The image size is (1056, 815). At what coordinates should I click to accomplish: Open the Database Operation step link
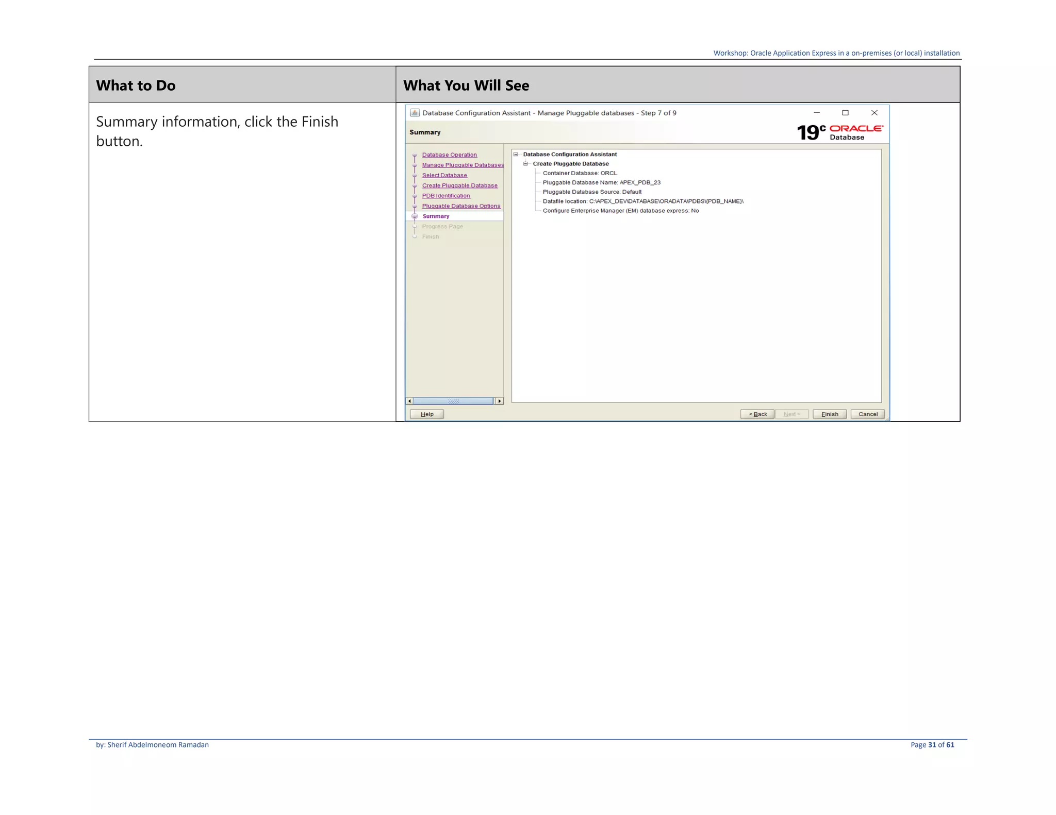[450, 155]
